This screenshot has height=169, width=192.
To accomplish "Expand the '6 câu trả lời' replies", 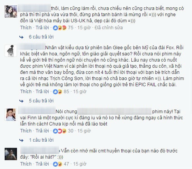I will point(41,37).
